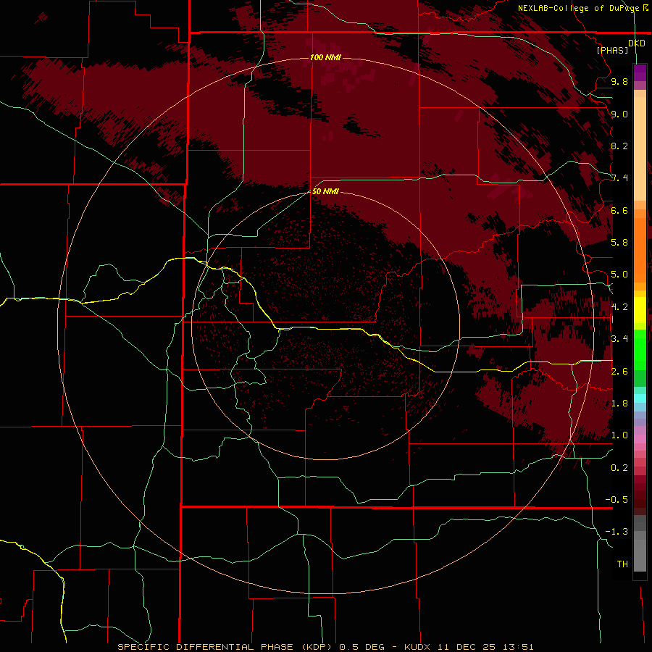Click the (KDP) product abbreviation in caption

(317, 647)
